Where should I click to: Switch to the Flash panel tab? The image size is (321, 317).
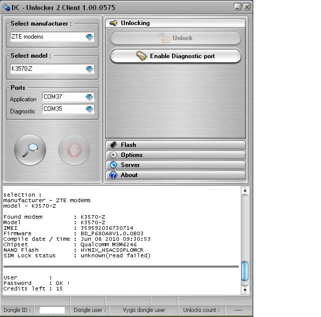coord(176,145)
